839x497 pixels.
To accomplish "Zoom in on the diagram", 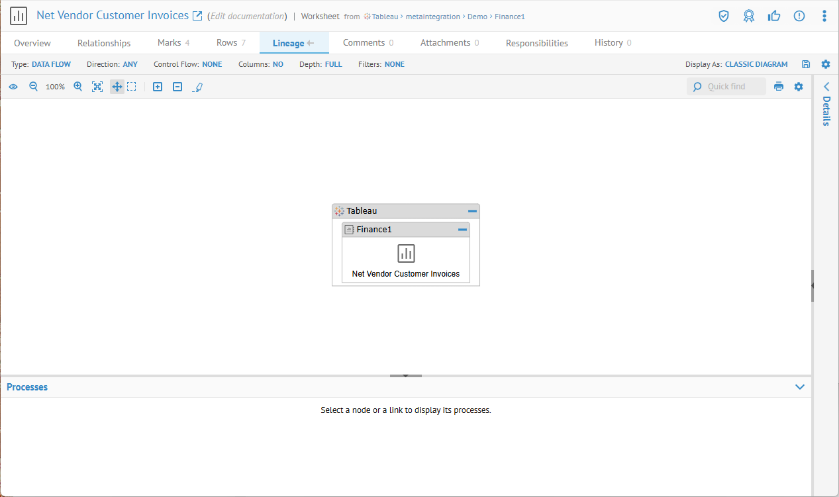I will click(78, 87).
